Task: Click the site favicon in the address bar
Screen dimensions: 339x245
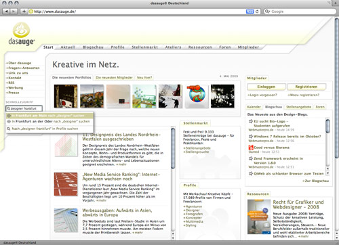Action: (x=31, y=12)
